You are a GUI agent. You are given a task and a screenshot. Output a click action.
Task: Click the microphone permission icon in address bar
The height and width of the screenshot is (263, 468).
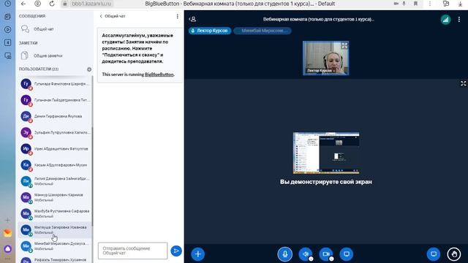(x=404, y=4)
